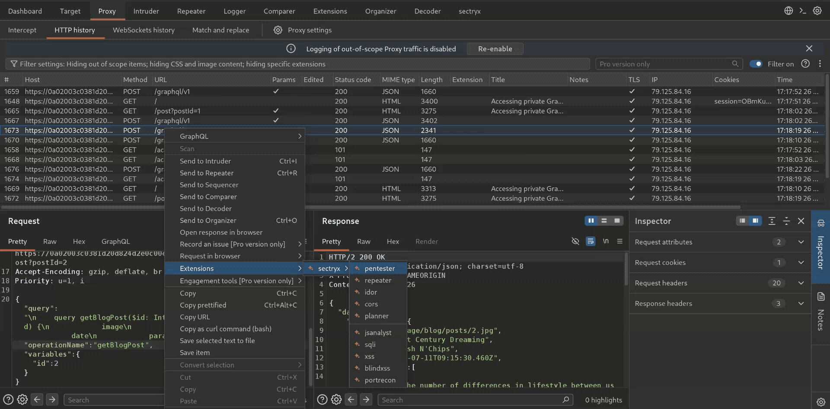The width and height of the screenshot is (830, 409).
Task: Click the search magnifier in Pro version field
Action: pos(735,64)
